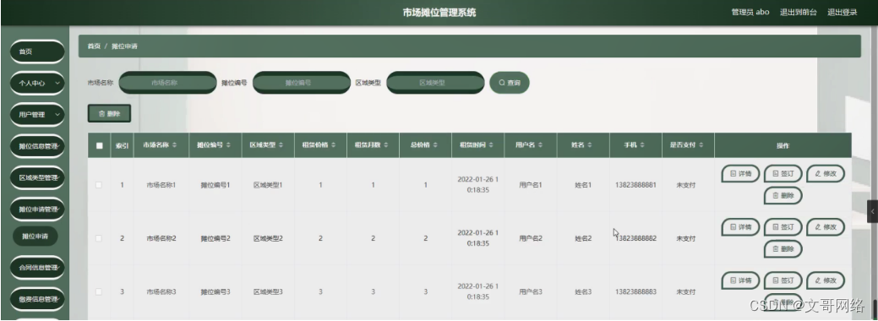878x321 pixels.
Task: Focus the 区域类型 search input
Action: (435, 82)
